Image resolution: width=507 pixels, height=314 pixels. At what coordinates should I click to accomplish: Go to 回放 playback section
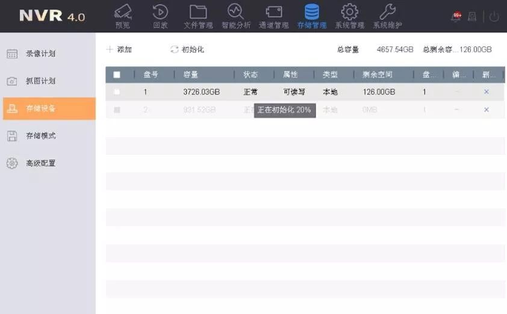160,16
